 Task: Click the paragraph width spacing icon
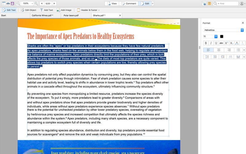coord(238,57)
